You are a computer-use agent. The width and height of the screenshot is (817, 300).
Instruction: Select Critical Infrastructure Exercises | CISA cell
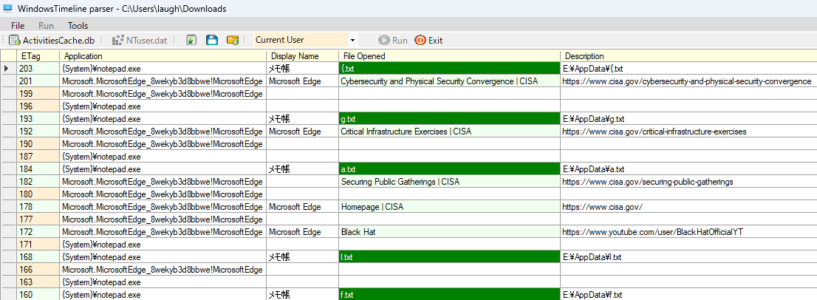coord(450,132)
